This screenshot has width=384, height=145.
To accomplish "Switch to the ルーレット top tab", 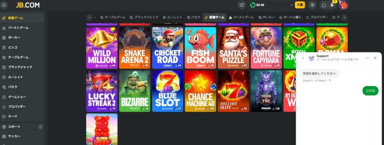I will 172,17.
